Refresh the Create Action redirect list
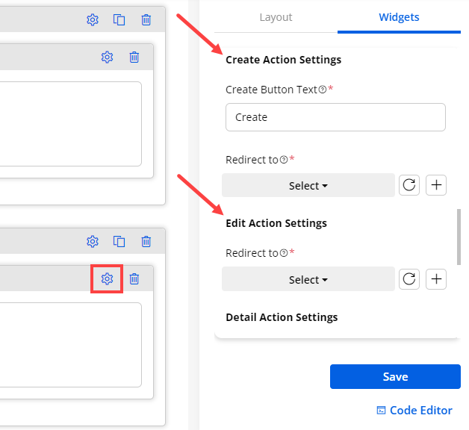469x430 pixels. coord(409,185)
